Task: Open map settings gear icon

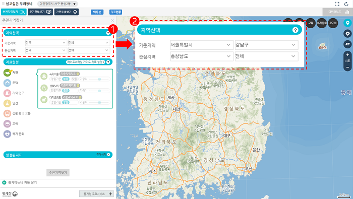Action: point(347,34)
